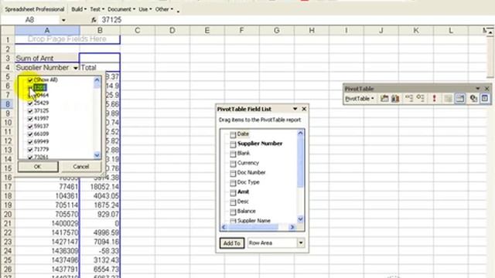Uncheck supplier 71779 in filter list

pos(30,149)
